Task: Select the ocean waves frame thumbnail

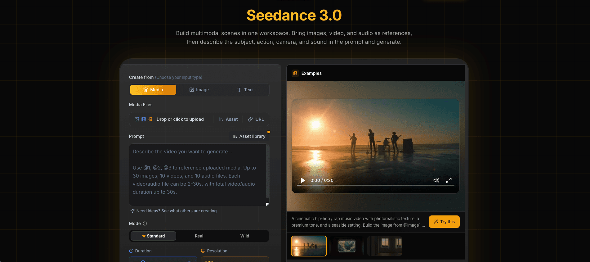Action: coord(347,246)
